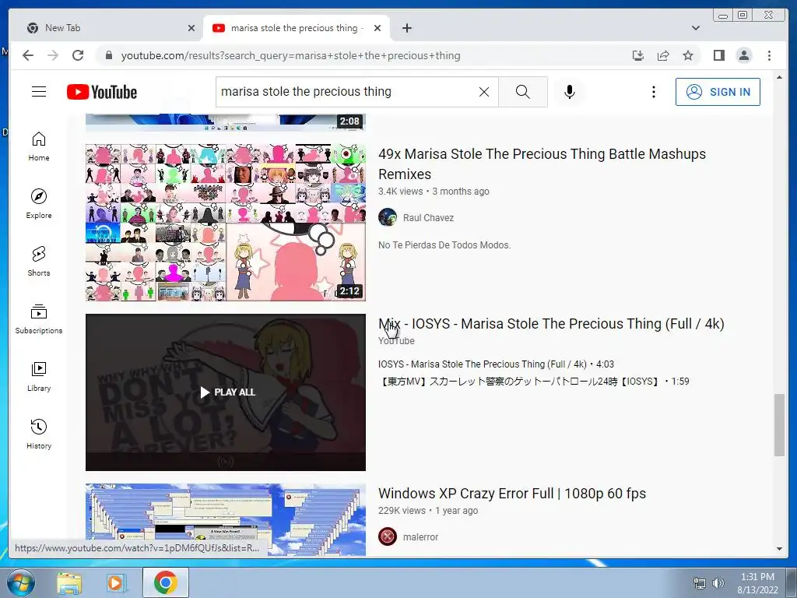The height and width of the screenshot is (598, 797).
Task: Open the volume speaker tray icon
Action: pyautogui.click(x=718, y=583)
